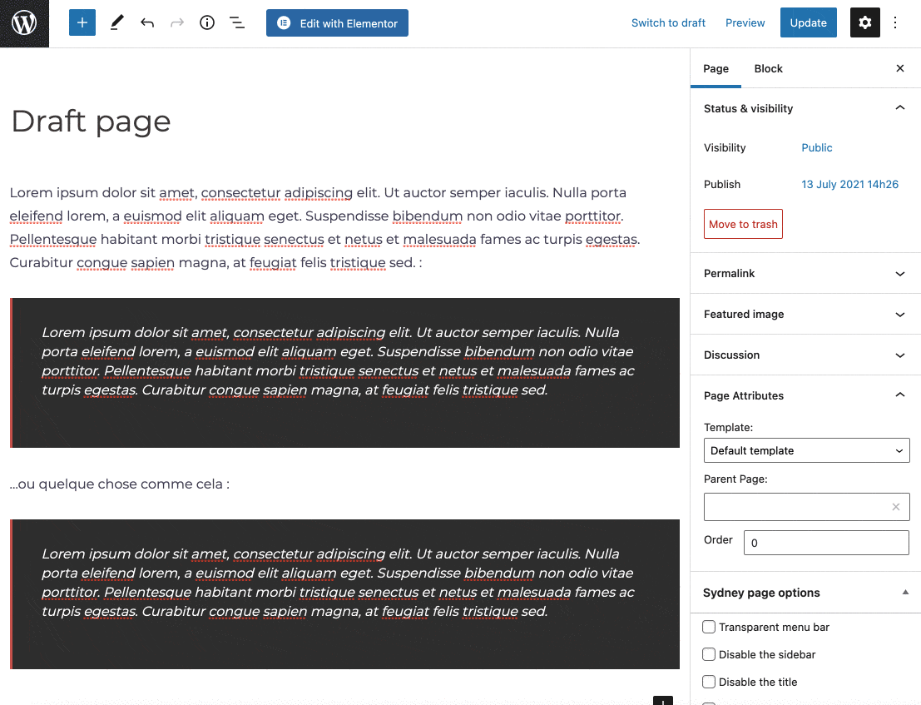Expand the Permalink section
This screenshot has height=705, width=921.
point(805,273)
